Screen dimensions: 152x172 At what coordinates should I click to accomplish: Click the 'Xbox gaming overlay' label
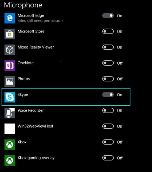point(36,158)
